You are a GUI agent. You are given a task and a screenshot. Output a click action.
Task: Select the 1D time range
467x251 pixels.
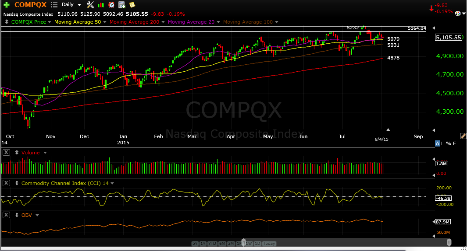(x=258, y=243)
